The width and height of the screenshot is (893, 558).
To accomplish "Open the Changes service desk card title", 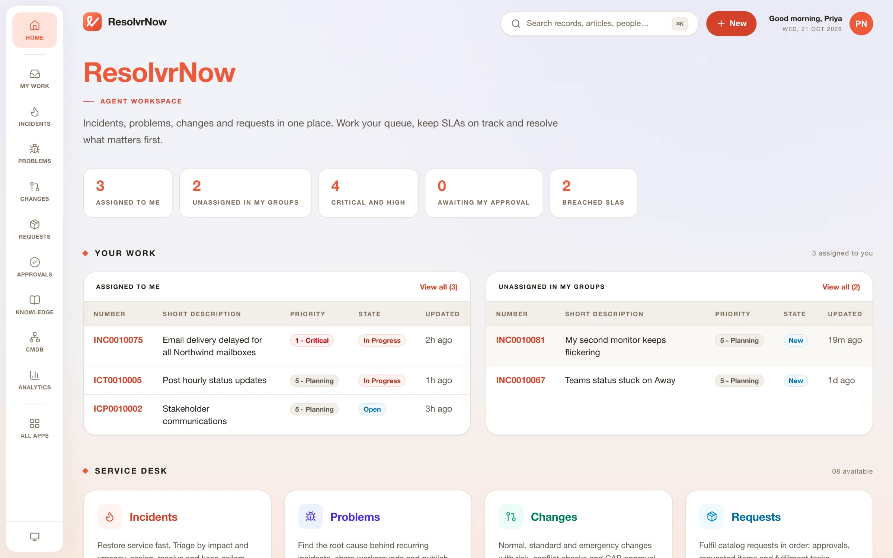I will pos(554,517).
